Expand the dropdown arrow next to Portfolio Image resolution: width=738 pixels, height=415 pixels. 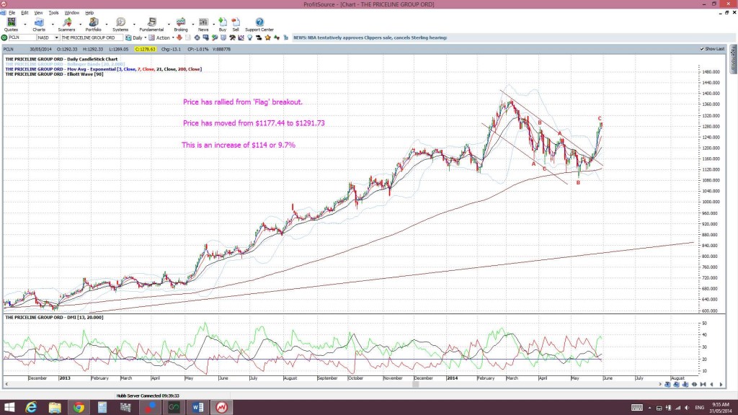pyautogui.click(x=107, y=24)
